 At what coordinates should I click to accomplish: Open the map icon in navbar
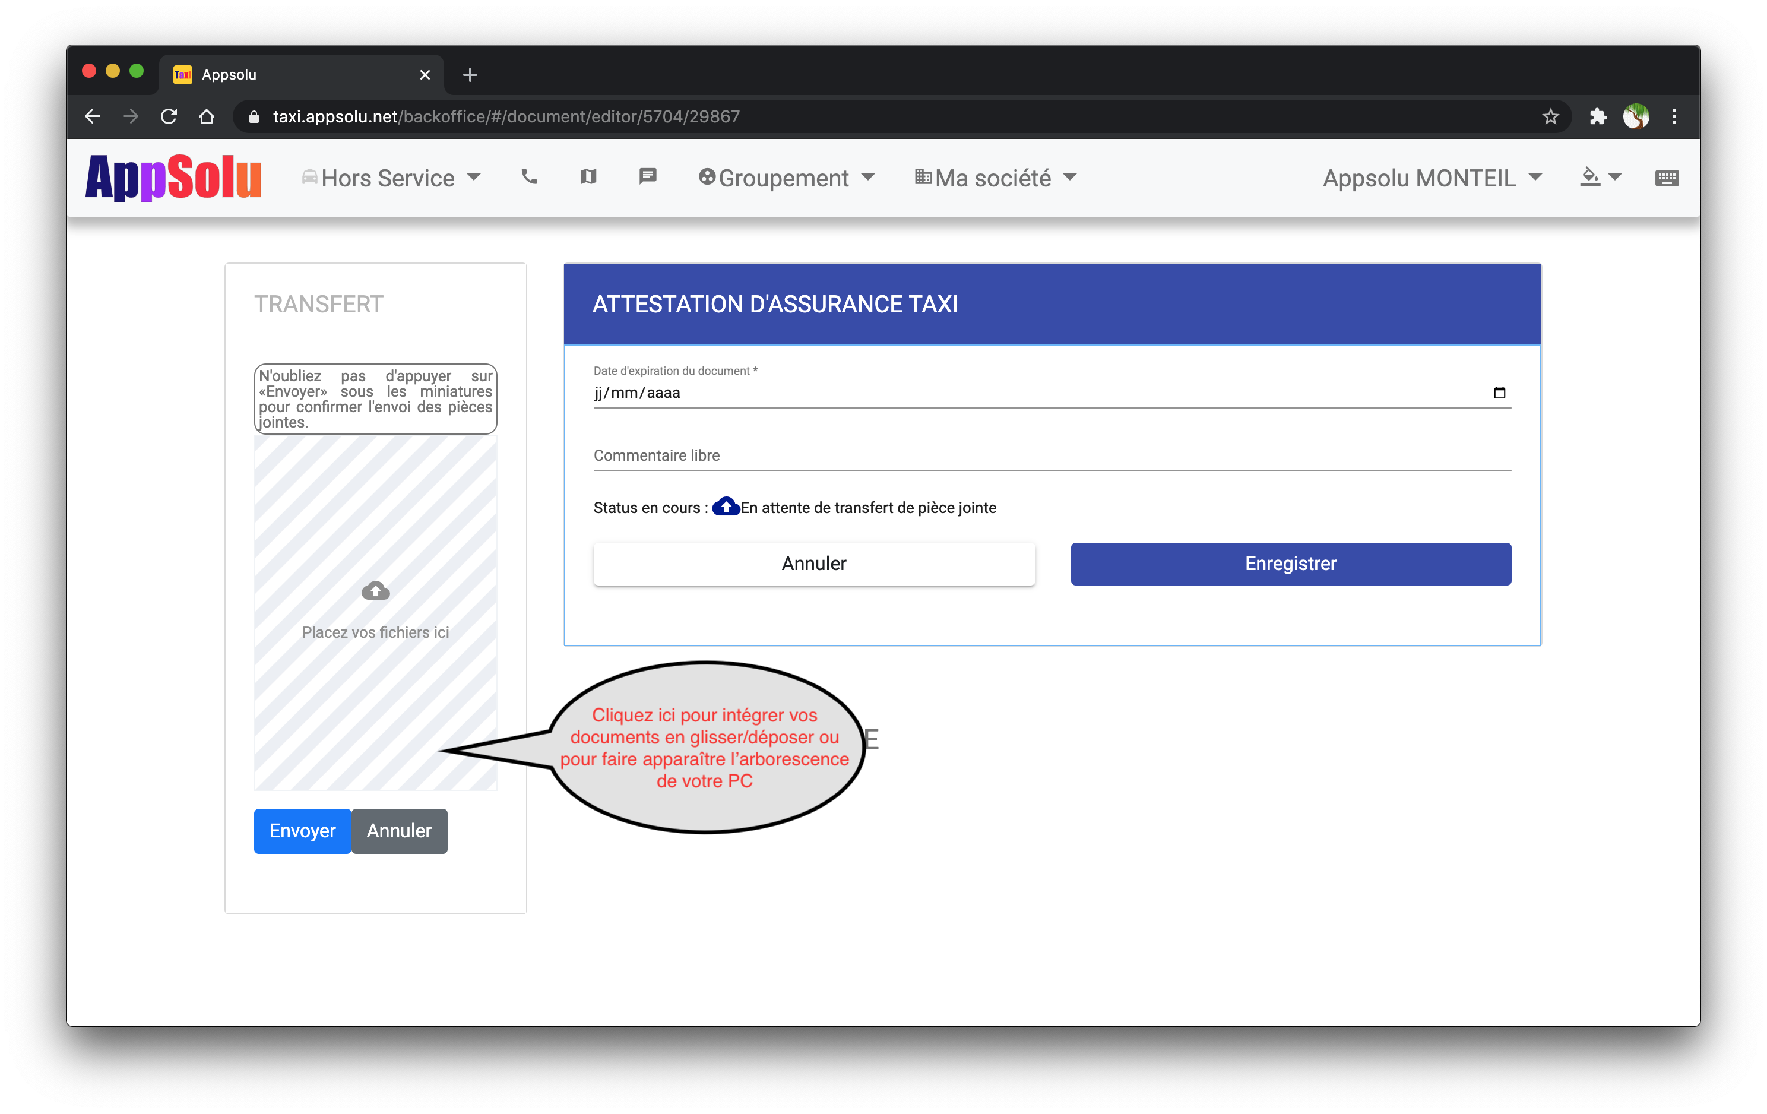point(588,177)
